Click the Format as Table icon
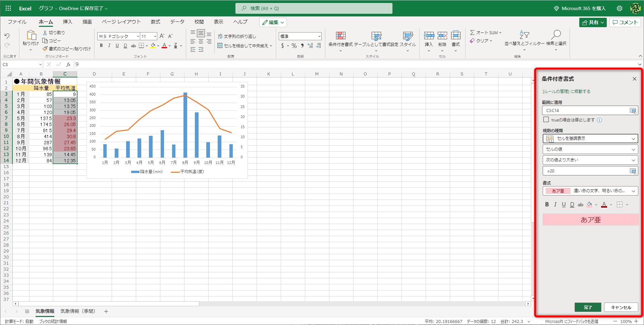This screenshot has height=325, width=644. pos(376,36)
